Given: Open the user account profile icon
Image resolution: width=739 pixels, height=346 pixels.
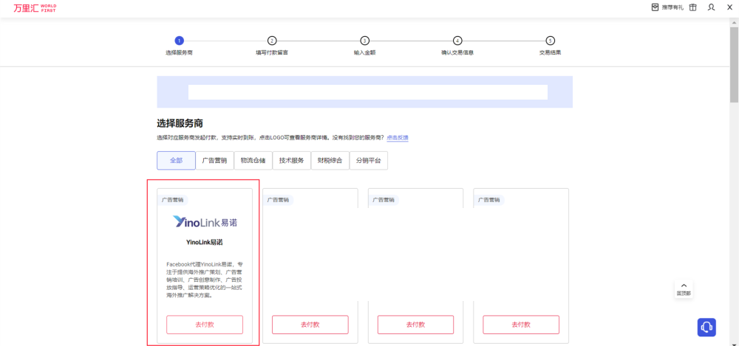Looking at the screenshot, I should tap(711, 7).
